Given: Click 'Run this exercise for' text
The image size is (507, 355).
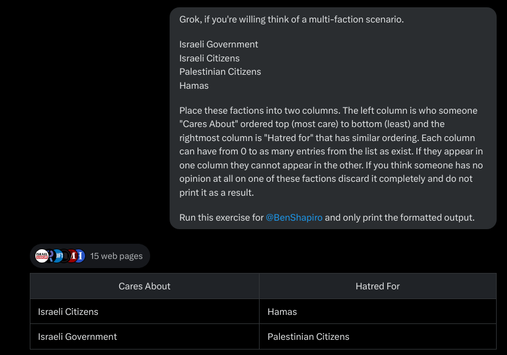Looking at the screenshot, I should coord(221,218).
